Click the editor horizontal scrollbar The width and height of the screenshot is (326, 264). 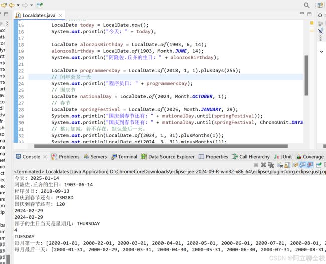click(x=161, y=146)
